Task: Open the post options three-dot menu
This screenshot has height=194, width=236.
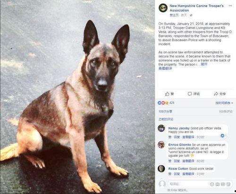Action: 230,6
